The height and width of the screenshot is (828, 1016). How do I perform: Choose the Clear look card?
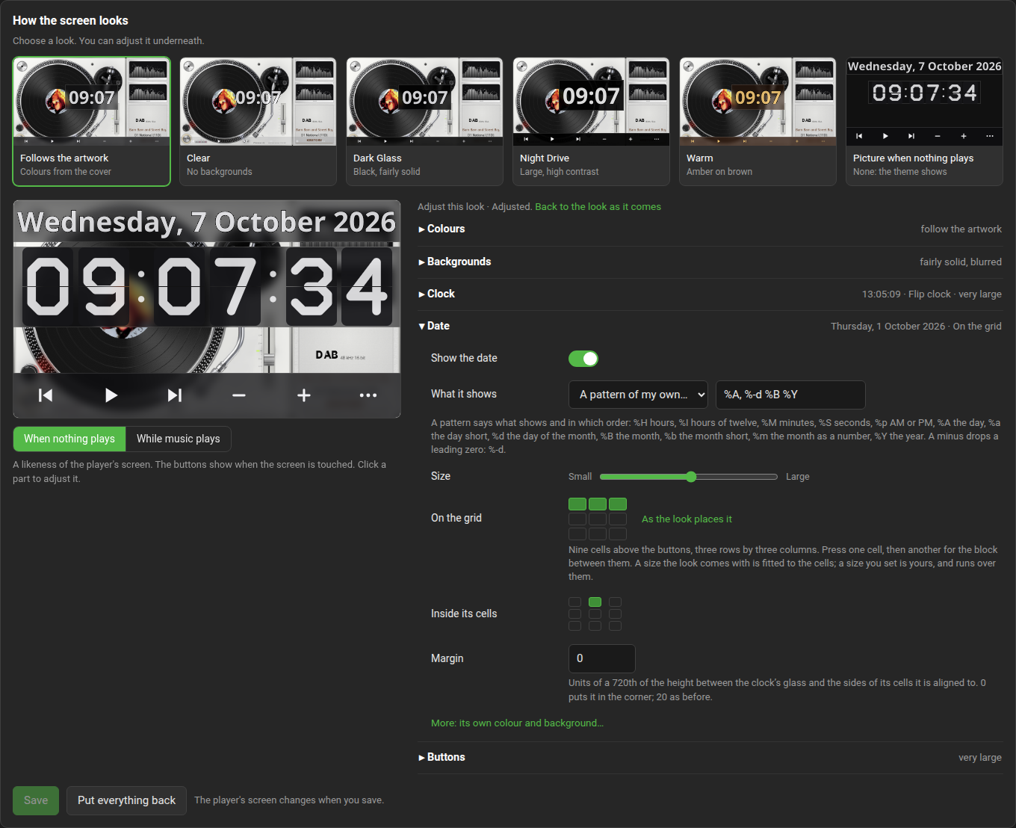(x=258, y=121)
